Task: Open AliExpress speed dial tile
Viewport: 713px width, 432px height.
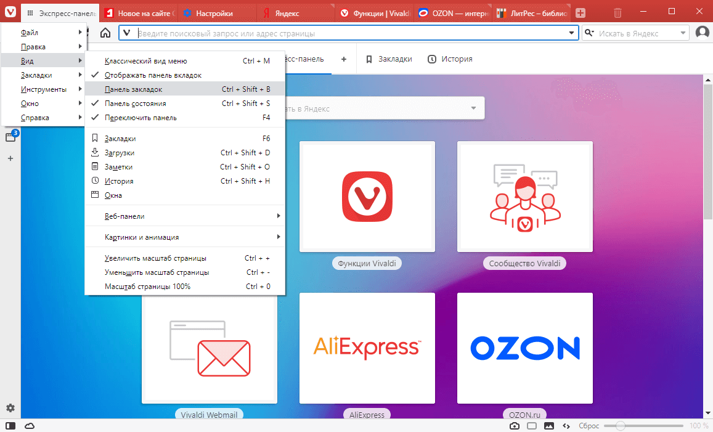Action: coord(367,348)
